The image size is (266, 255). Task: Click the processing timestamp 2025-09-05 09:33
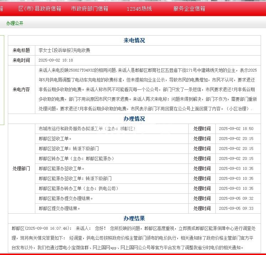pyautogui.click(x=236, y=208)
